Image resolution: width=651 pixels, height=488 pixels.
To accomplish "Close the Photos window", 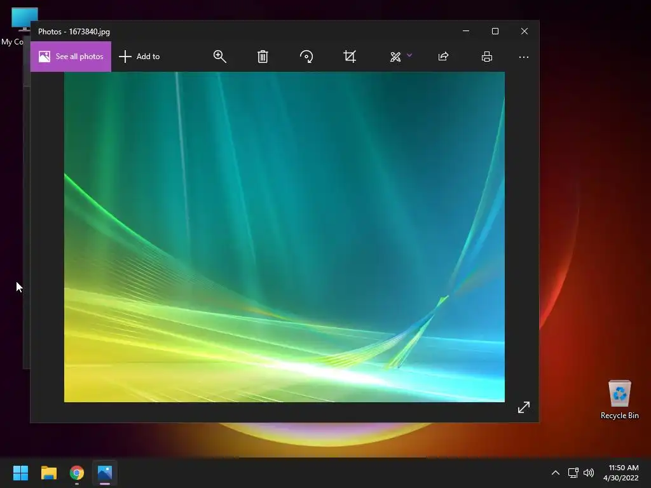I will point(524,31).
